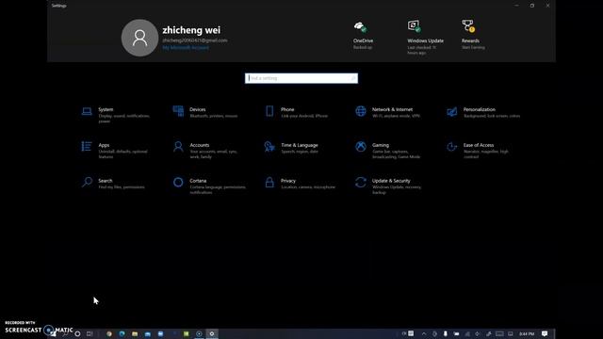This screenshot has width=603, height=339.
Task: Click the zhicheng wei account name
Action: [x=191, y=30]
